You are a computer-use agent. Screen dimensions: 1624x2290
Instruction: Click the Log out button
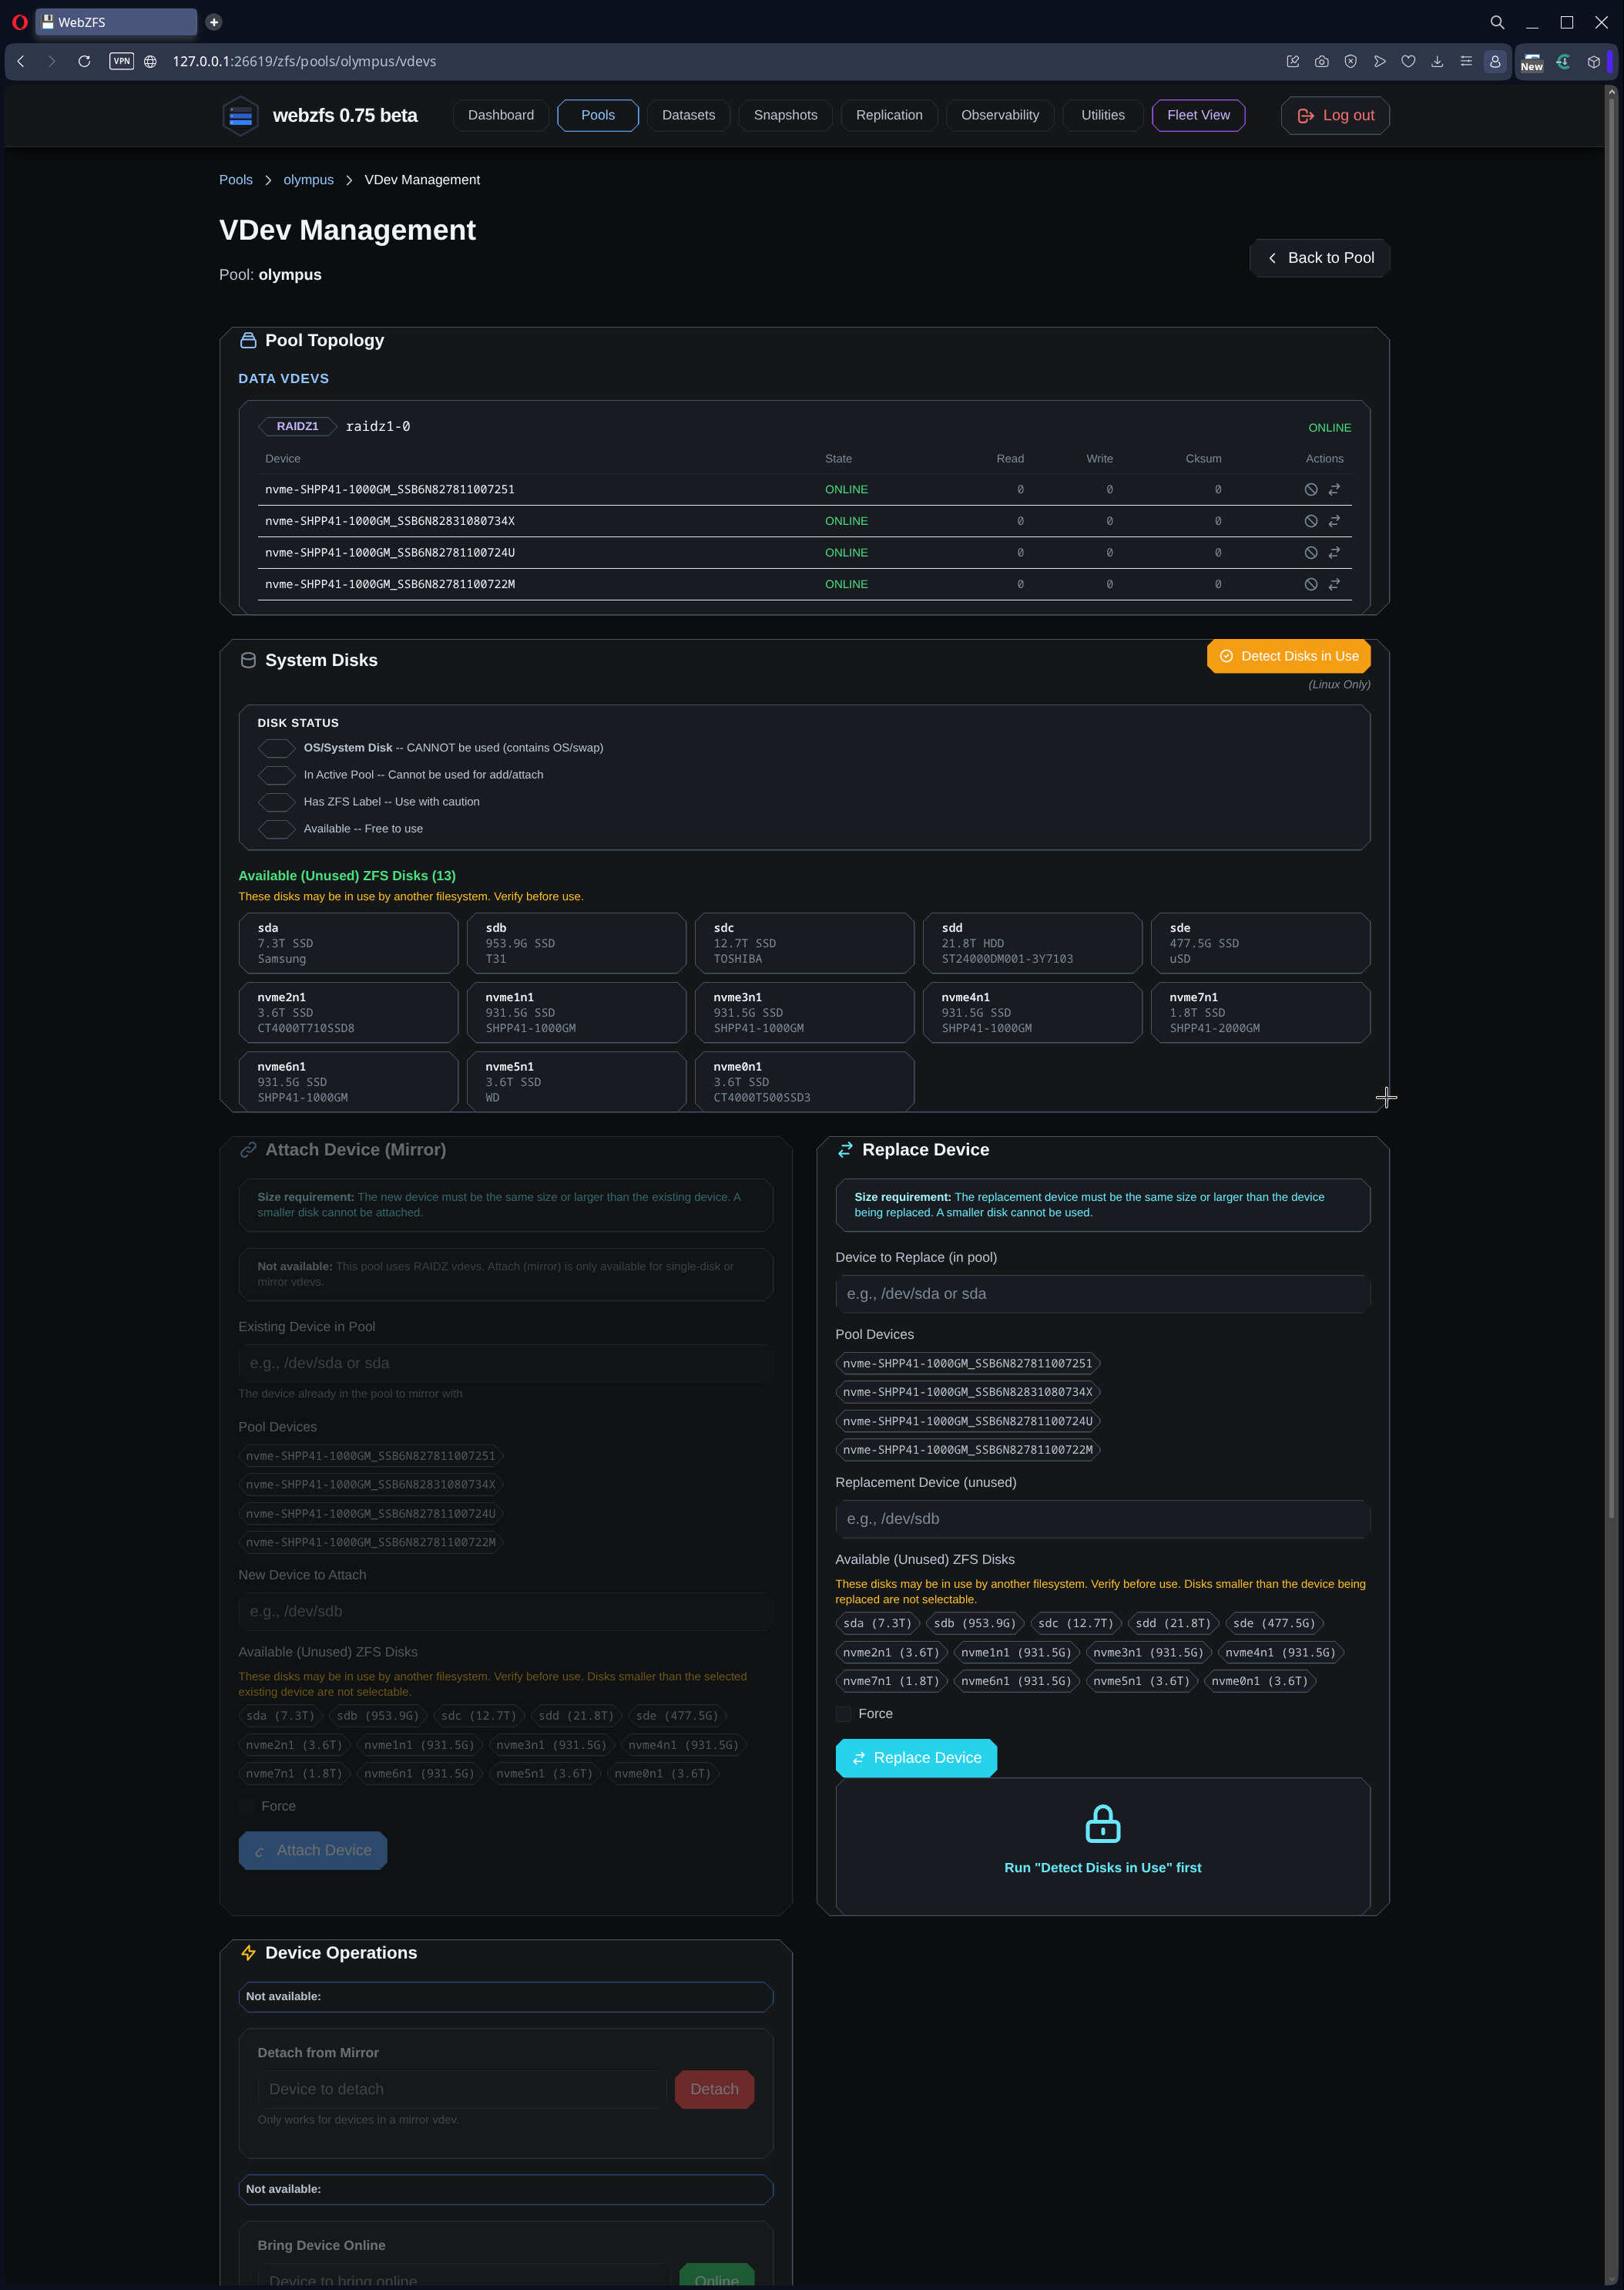[1335, 115]
